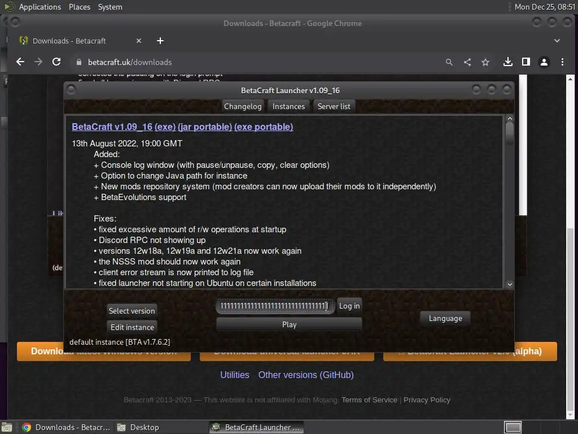Open the System menu

point(110,7)
